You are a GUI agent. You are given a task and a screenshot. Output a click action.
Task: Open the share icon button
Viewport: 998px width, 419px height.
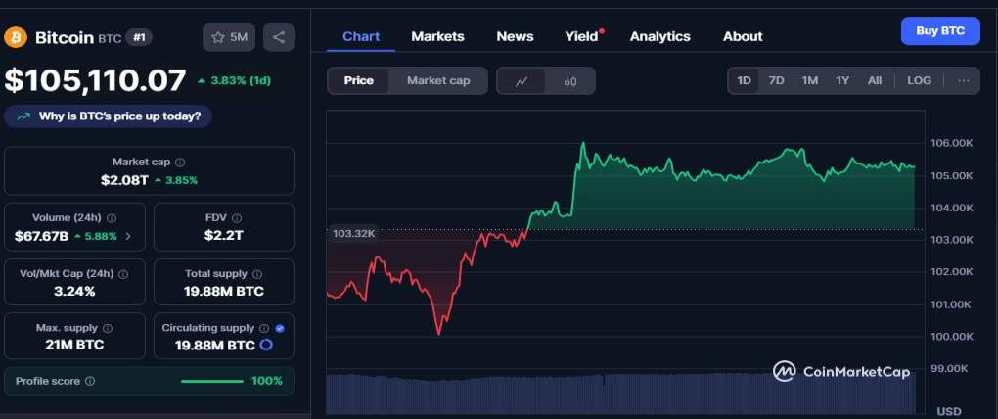(x=279, y=37)
